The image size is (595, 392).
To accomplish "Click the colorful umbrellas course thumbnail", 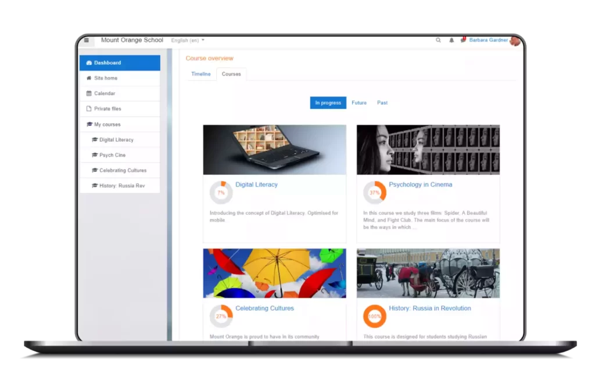I will 274,273.
